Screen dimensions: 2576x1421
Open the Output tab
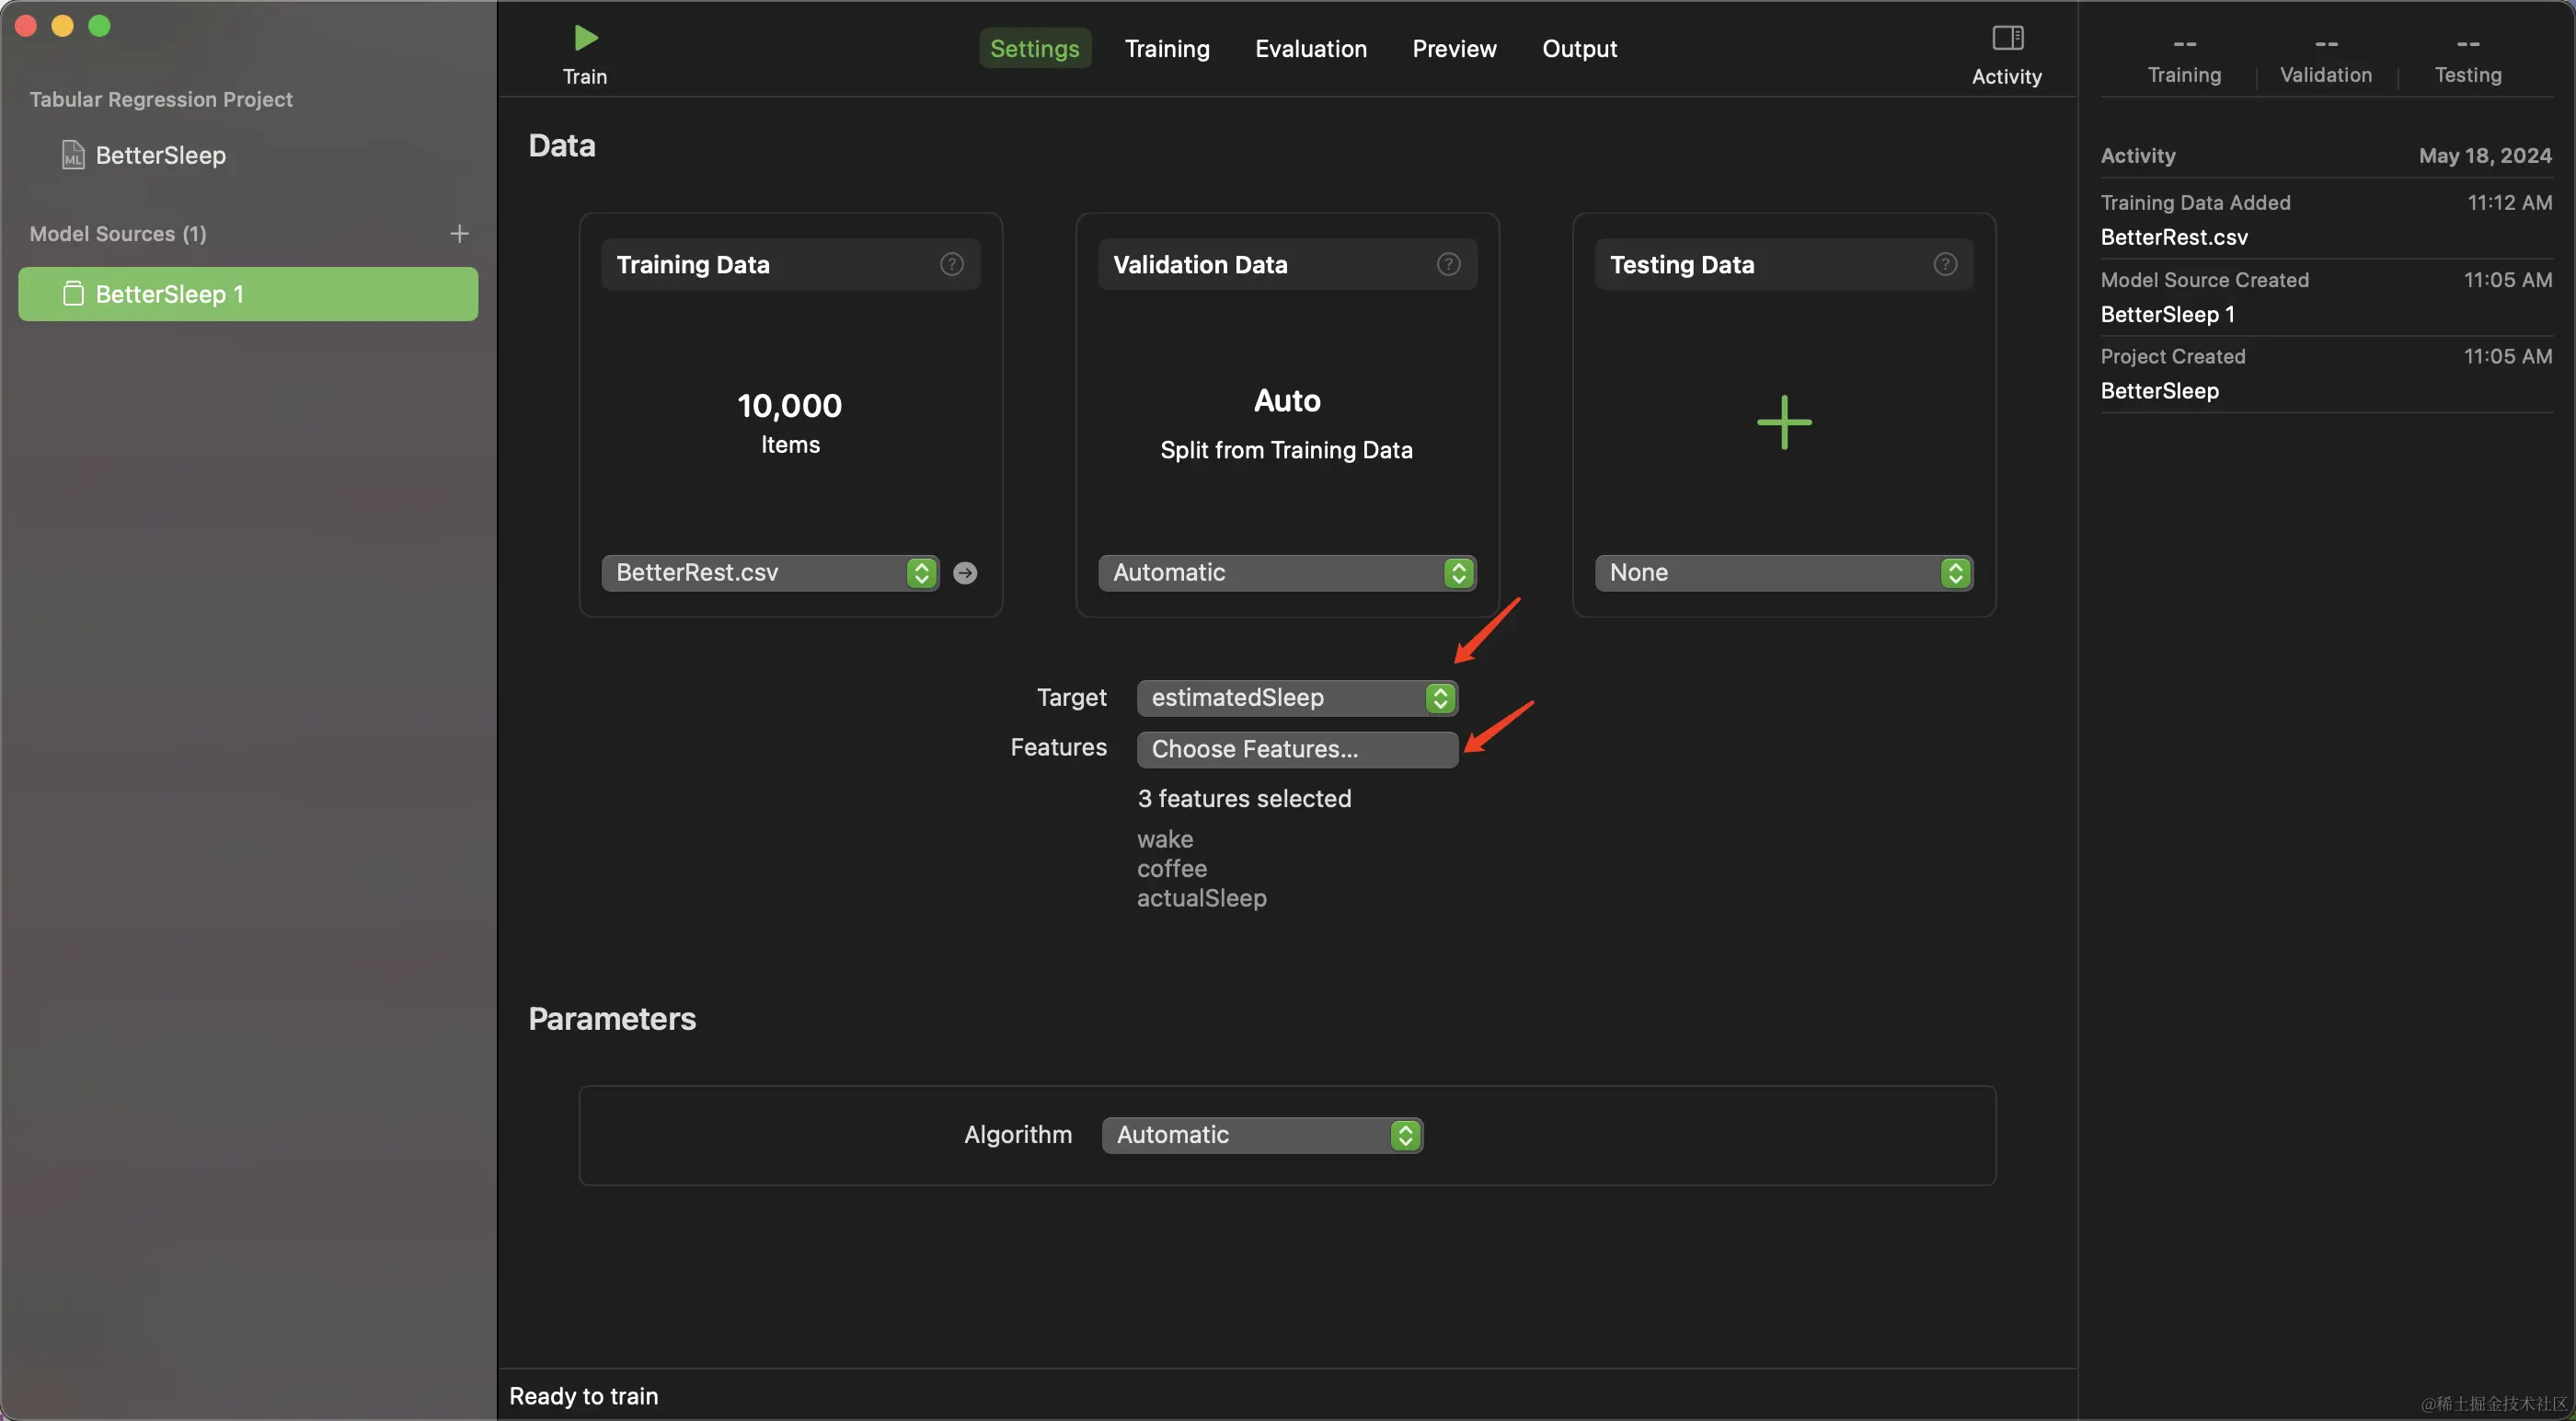pyautogui.click(x=1578, y=48)
